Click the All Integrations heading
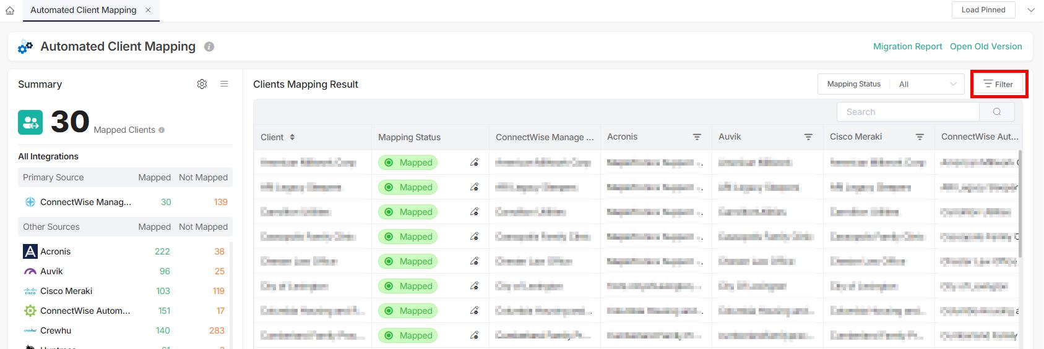This screenshot has width=1044, height=349. click(48, 156)
